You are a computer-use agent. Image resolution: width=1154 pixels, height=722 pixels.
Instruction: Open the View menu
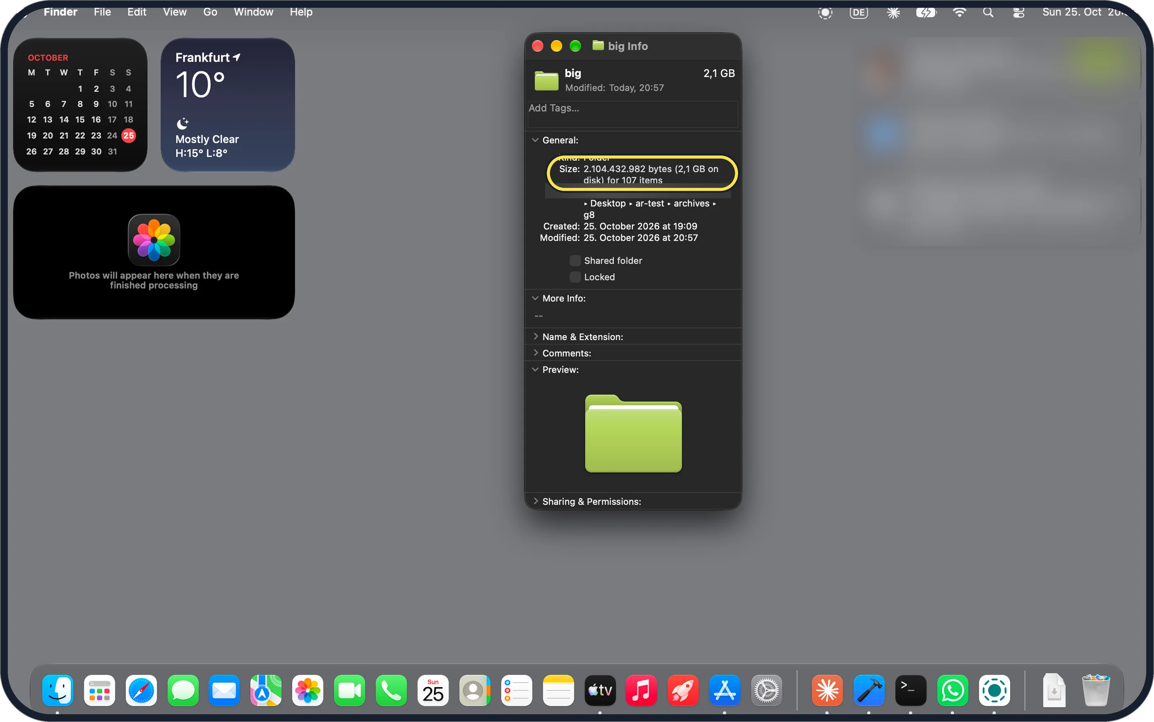tap(175, 12)
